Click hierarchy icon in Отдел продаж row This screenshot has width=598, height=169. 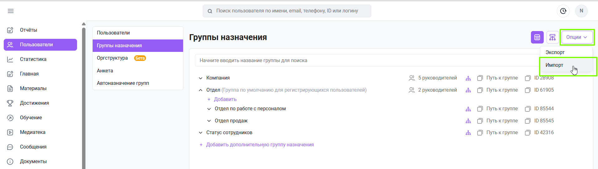pos(468,121)
